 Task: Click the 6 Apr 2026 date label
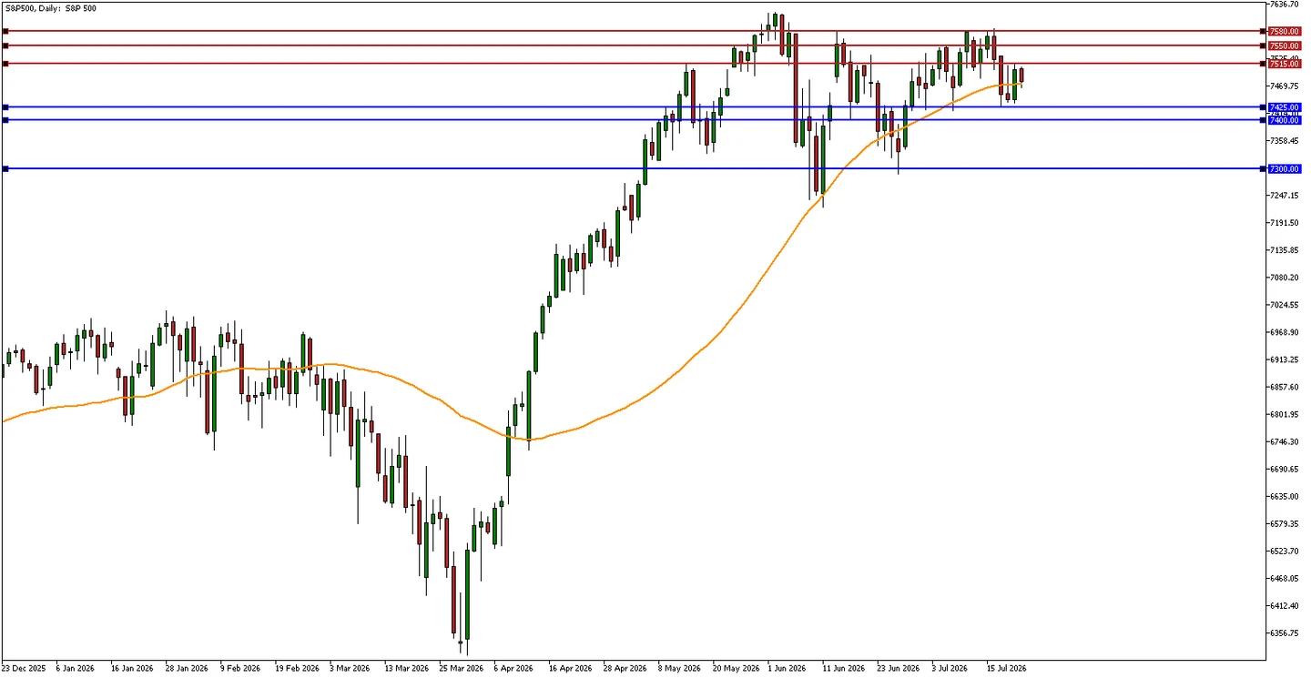(513, 667)
